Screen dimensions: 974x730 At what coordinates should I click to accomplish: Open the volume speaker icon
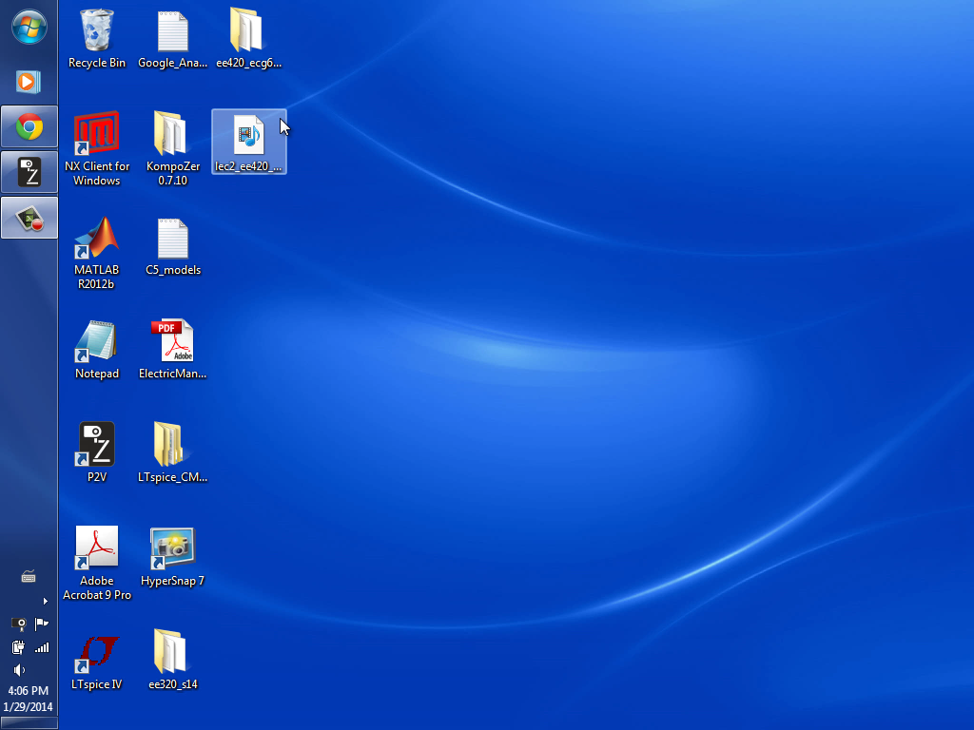(x=19, y=670)
